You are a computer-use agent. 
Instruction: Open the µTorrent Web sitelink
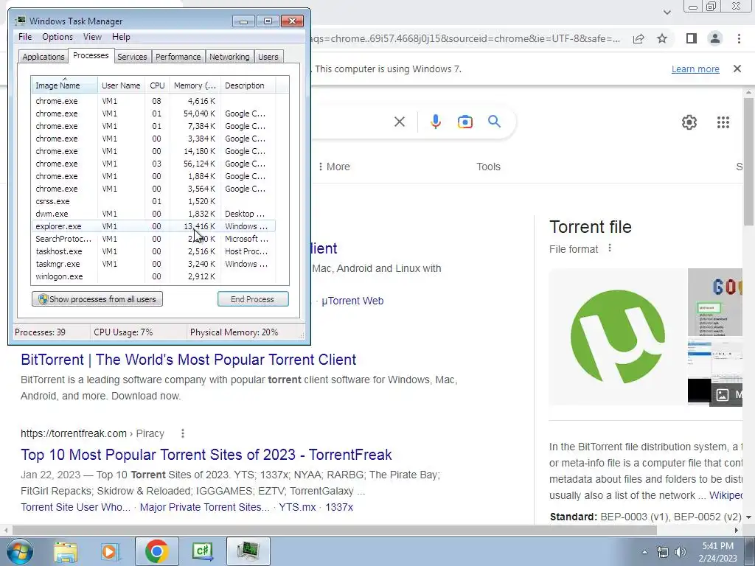352,301
